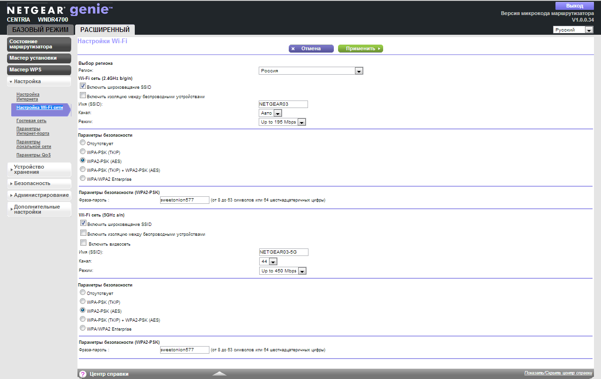
Task: Open the Up to 450 Mbps mode dropdown
Action: (x=283, y=271)
